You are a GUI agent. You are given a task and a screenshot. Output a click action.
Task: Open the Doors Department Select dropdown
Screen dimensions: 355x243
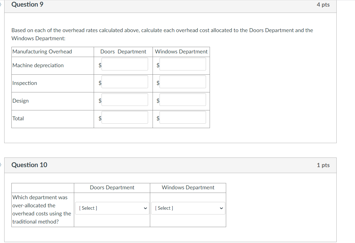(x=112, y=208)
